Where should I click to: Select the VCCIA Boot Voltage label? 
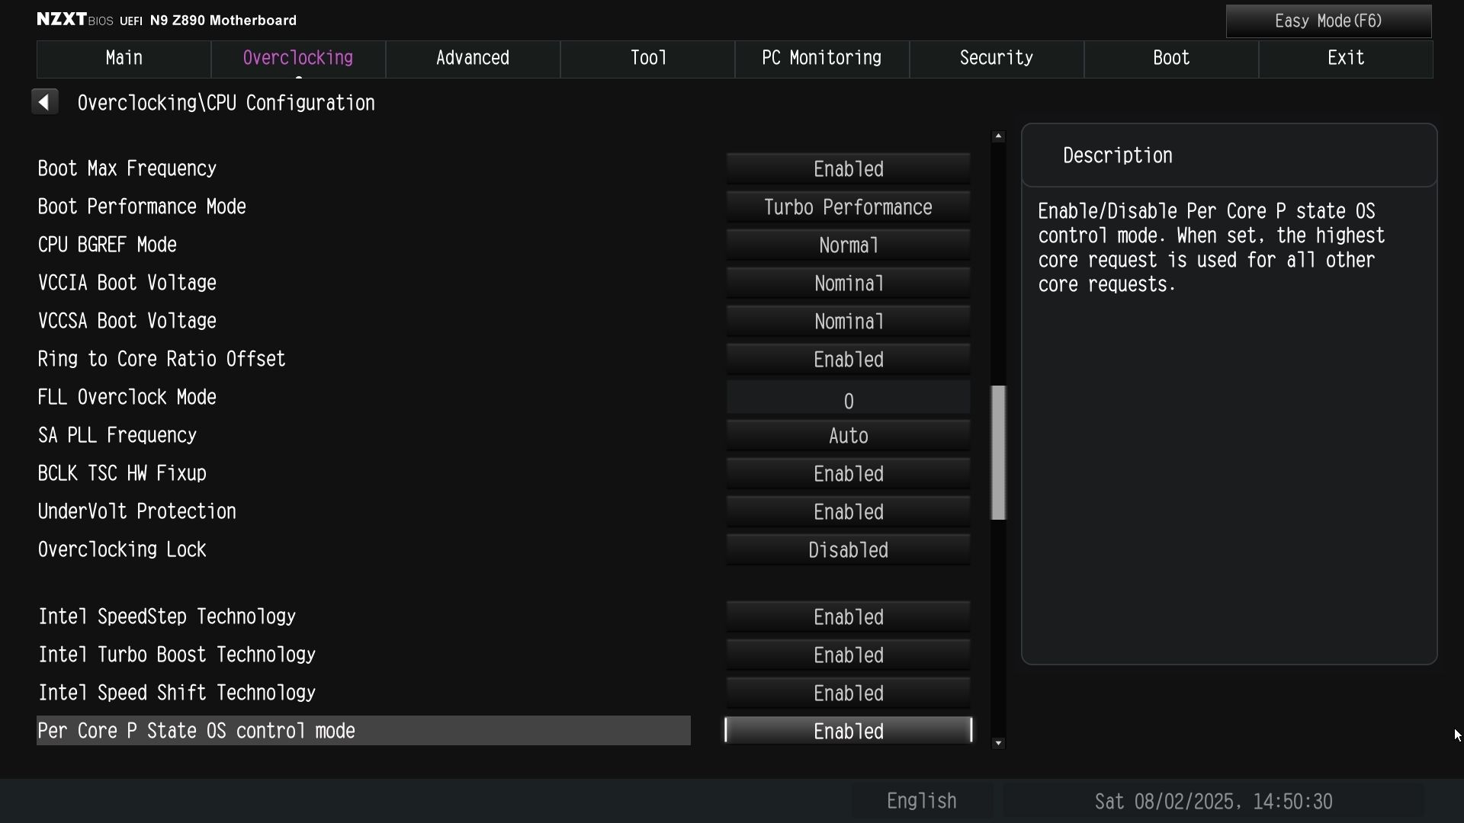coord(127,283)
